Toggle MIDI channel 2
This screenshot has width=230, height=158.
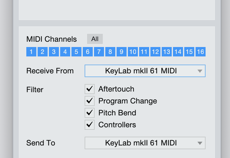point(43,52)
